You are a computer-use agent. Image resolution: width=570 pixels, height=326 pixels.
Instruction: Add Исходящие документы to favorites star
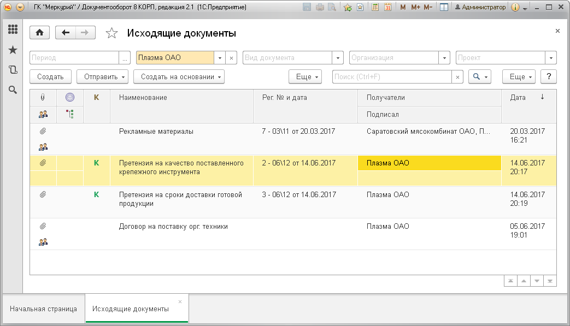tap(111, 33)
